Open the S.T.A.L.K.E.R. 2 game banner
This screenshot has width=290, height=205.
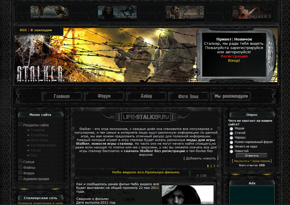tap(252, 12)
